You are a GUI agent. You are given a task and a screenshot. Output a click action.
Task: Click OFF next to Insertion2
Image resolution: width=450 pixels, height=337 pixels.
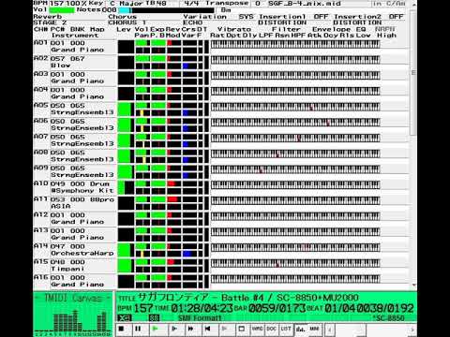tap(396, 17)
